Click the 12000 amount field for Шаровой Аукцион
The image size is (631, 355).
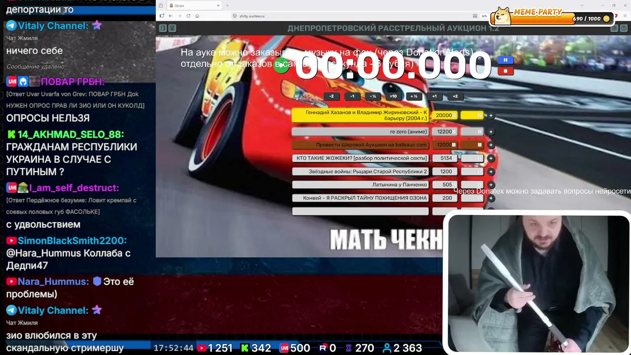pyautogui.click(x=445, y=145)
